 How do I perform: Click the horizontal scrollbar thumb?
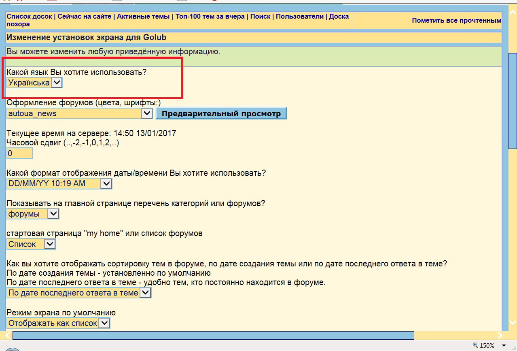tap(213, 335)
